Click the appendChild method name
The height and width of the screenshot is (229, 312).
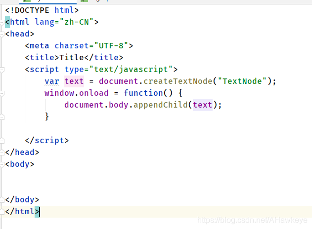(161, 105)
